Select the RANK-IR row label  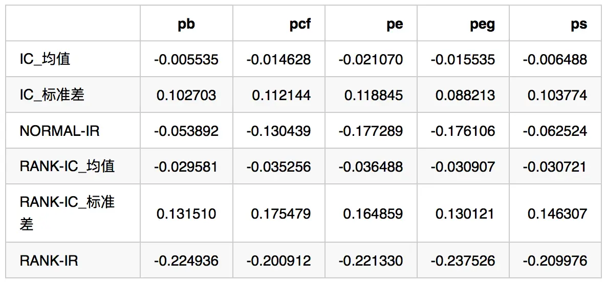pyautogui.click(x=49, y=261)
